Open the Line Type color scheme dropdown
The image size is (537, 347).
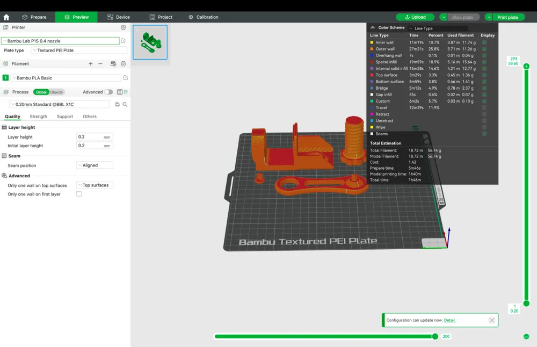438,28
